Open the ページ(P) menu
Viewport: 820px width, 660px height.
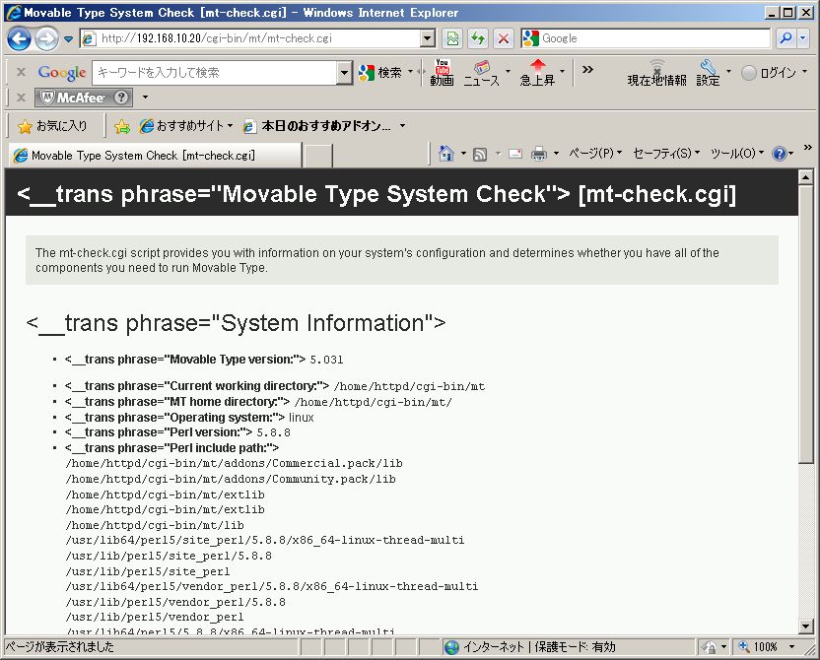click(595, 153)
